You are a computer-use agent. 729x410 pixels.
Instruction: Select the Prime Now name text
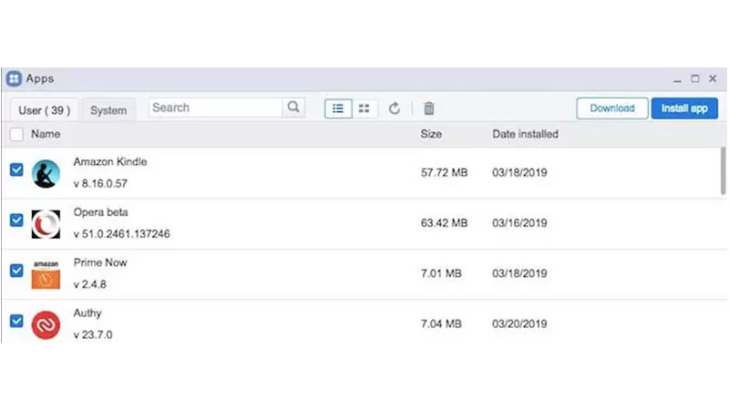(x=100, y=262)
